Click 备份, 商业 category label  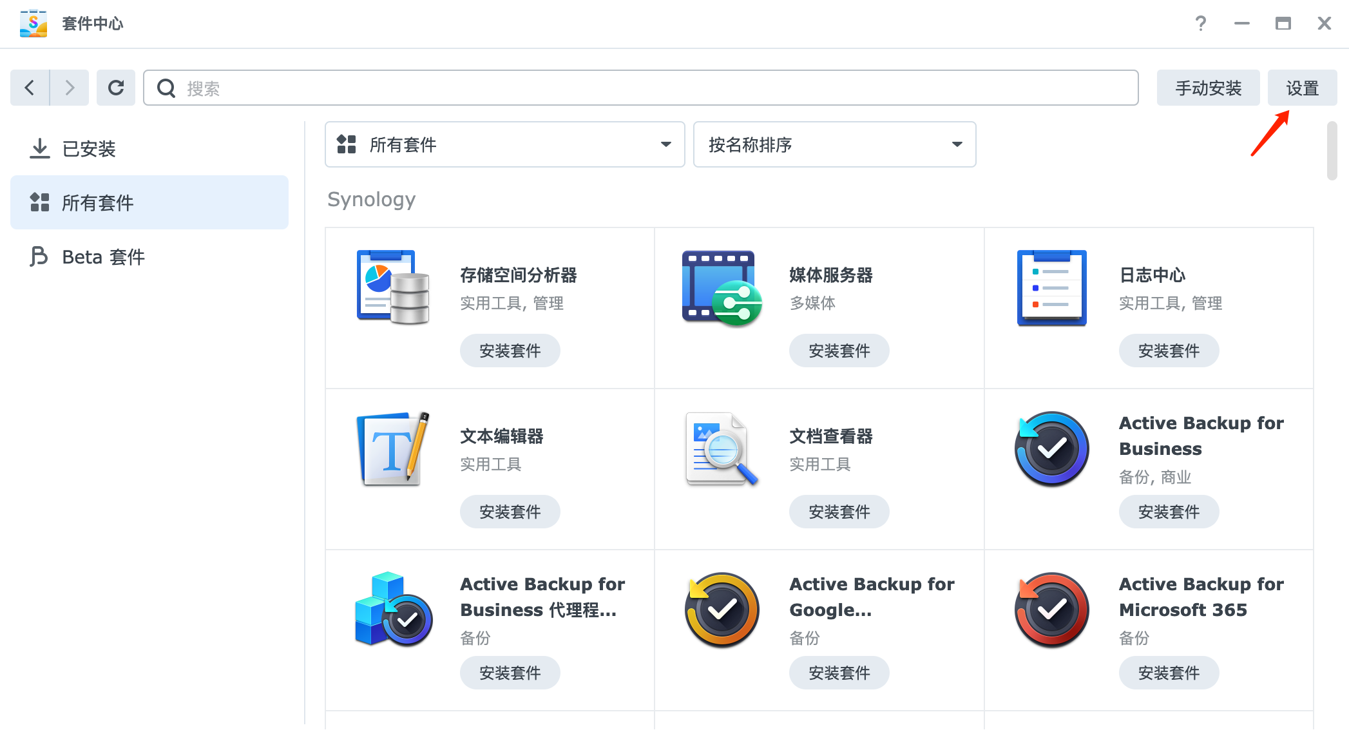coord(1155,477)
